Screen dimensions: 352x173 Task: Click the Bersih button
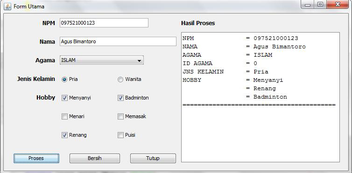click(94, 158)
